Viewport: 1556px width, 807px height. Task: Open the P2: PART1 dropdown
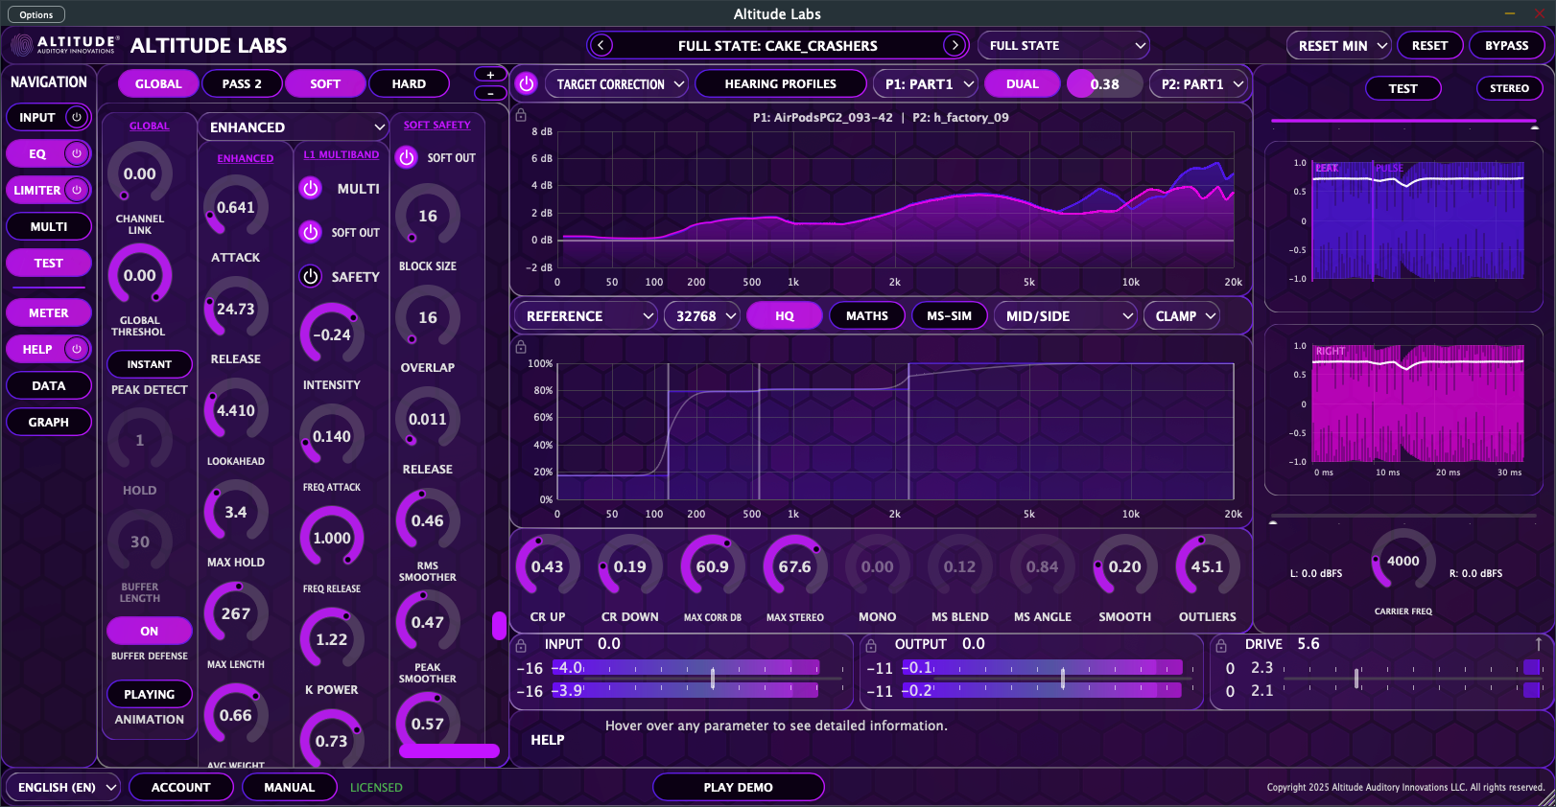pos(1199,83)
